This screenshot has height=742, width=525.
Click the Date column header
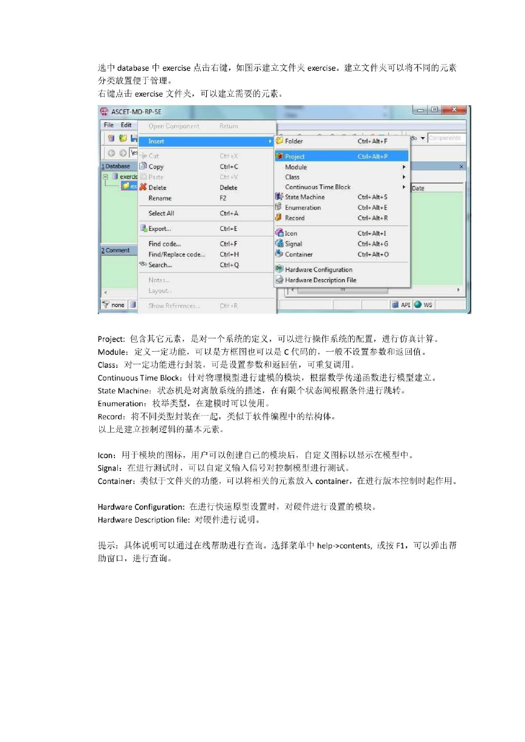coord(437,188)
